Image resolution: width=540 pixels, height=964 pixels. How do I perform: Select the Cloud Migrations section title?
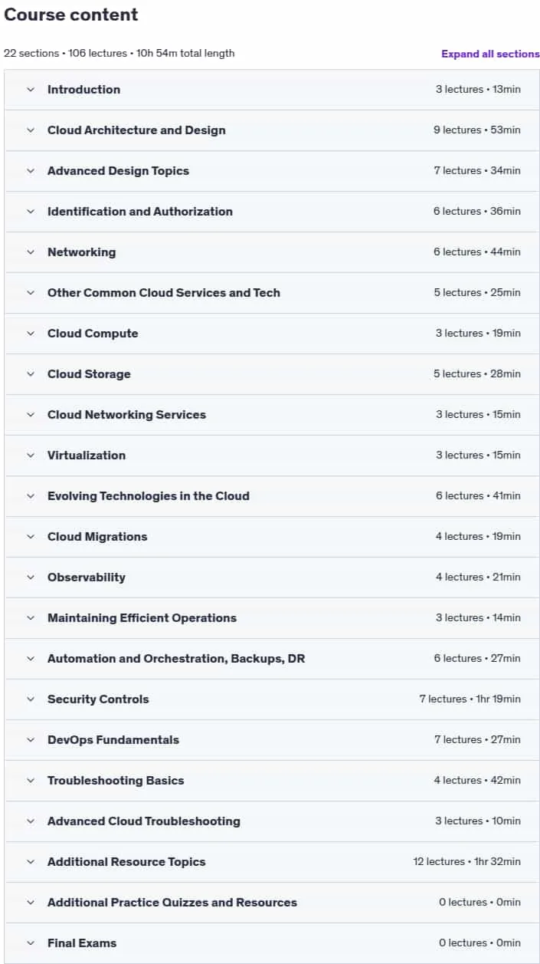[x=97, y=537]
